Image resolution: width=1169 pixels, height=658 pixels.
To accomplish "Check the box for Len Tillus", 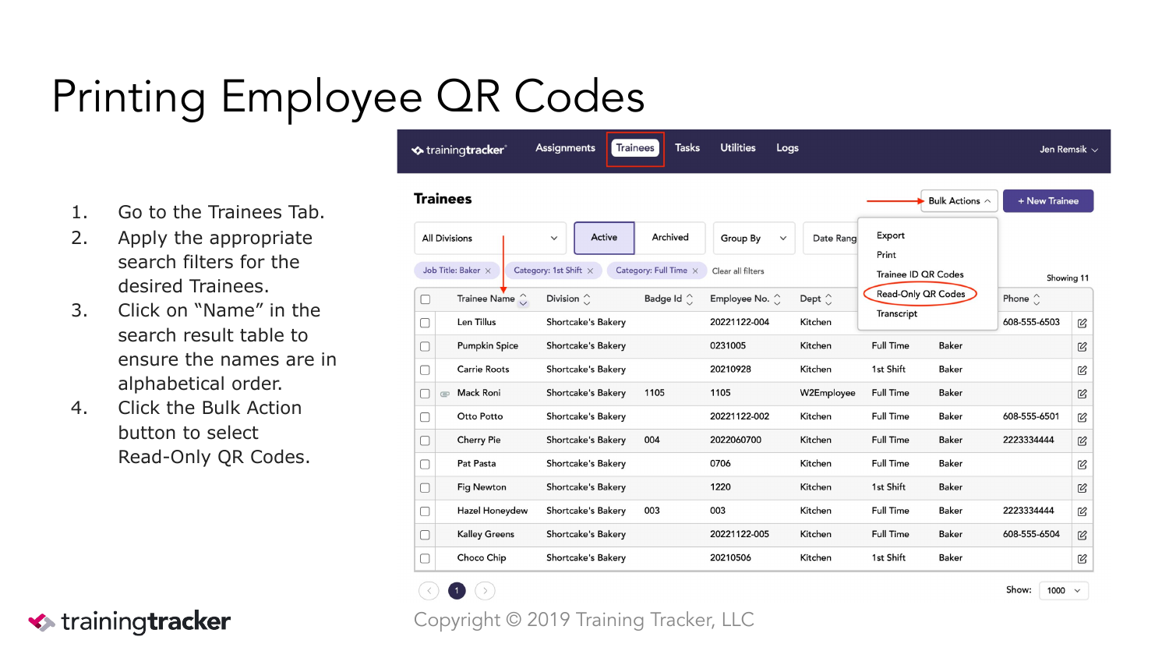I will [425, 323].
